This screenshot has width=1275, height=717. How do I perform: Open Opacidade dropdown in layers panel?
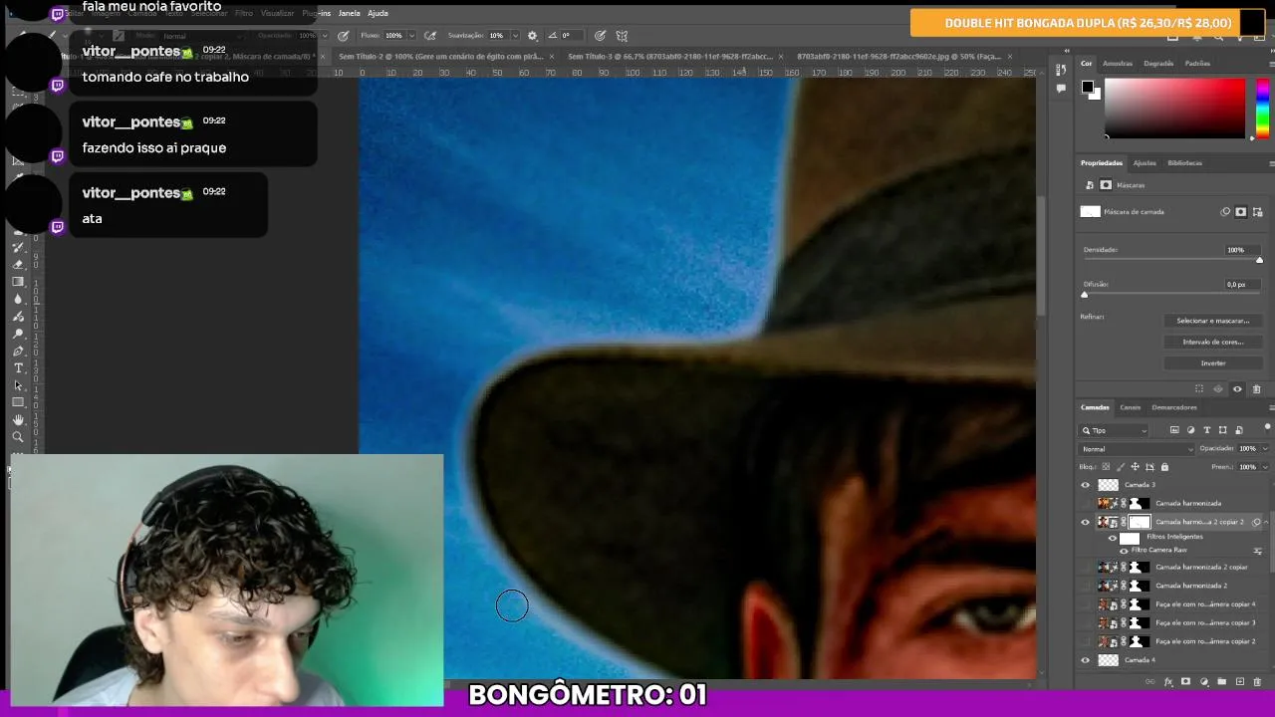[1265, 449]
